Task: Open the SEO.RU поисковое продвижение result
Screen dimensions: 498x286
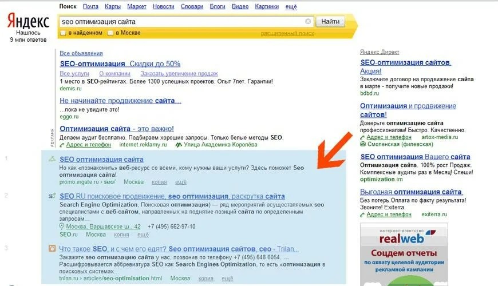Action: (x=172, y=196)
